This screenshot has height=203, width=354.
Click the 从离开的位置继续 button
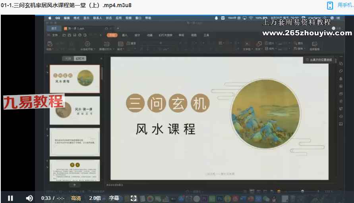tap(319, 60)
